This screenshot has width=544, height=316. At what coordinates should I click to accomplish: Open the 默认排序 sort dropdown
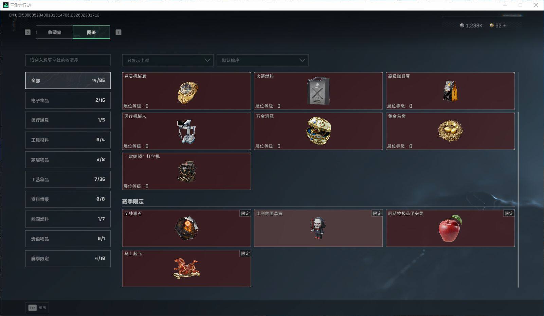point(262,60)
